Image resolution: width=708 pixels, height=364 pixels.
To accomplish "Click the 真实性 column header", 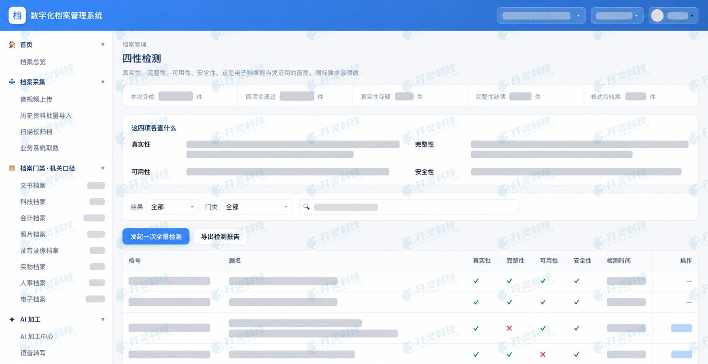I will 482,261.
